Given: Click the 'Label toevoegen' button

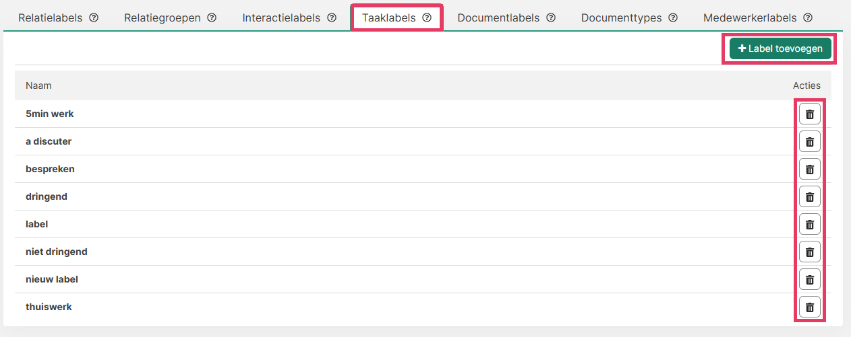Looking at the screenshot, I should pos(780,48).
